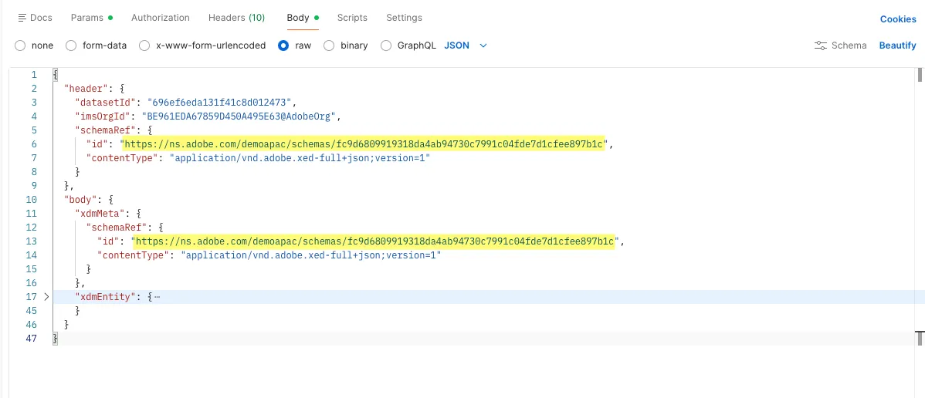Beautify the JSON body
925x398 pixels.
[x=897, y=46]
